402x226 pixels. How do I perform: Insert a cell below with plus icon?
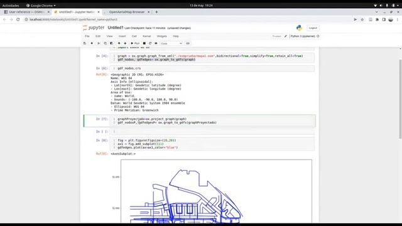pos(92,43)
